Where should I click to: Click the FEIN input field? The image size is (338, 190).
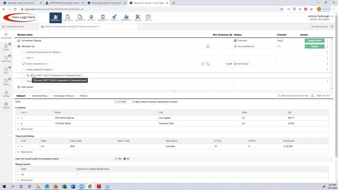click(x=123, y=102)
